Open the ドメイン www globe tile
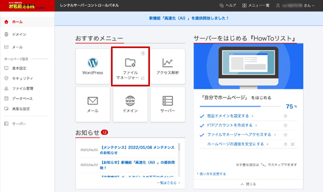This screenshot has height=192, width=323. [x=130, y=105]
